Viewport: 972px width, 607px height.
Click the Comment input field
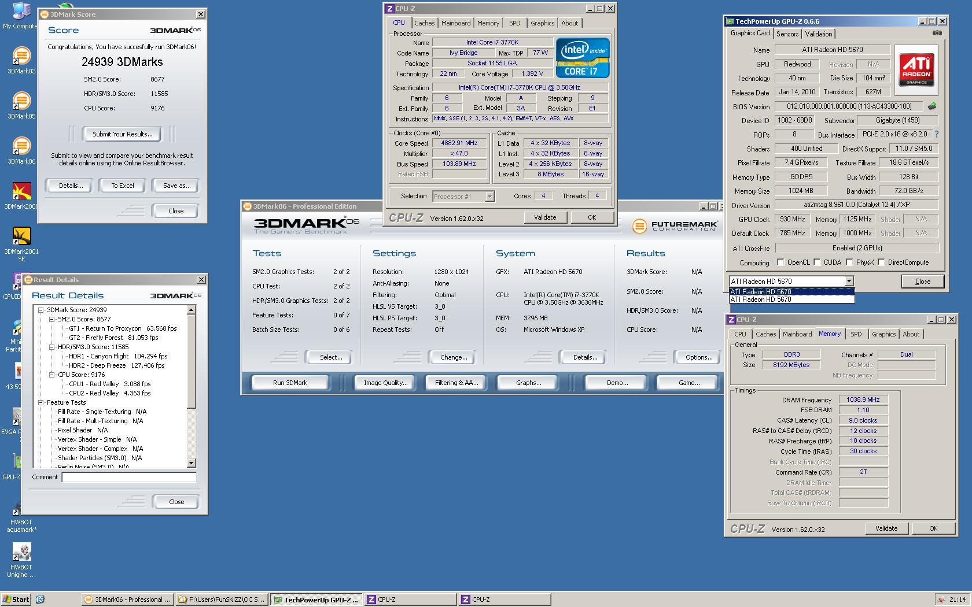(129, 477)
